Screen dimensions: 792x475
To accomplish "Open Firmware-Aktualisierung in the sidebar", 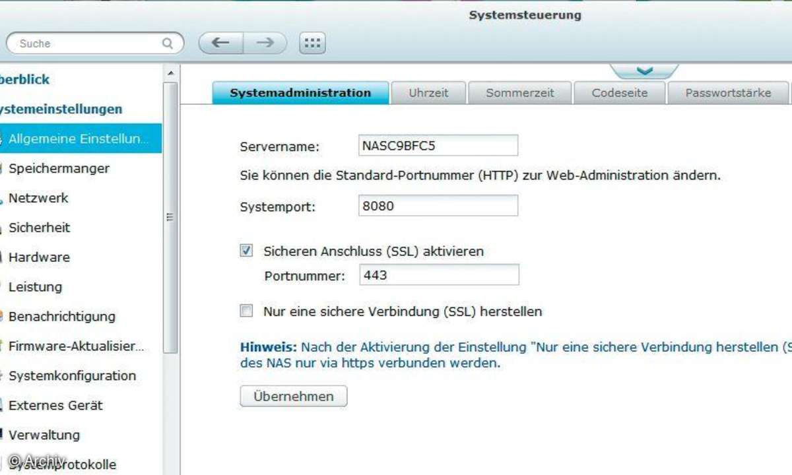I will click(76, 346).
